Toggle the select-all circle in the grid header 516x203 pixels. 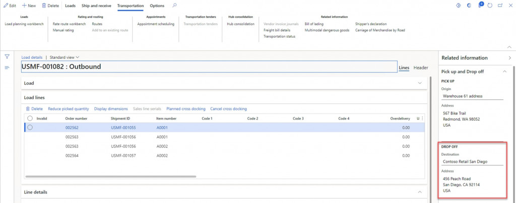click(30, 118)
